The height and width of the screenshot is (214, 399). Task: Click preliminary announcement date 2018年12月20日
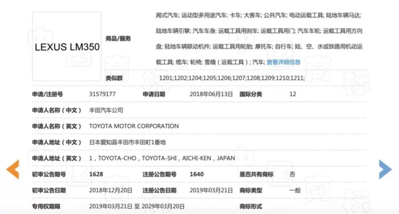[110, 190]
